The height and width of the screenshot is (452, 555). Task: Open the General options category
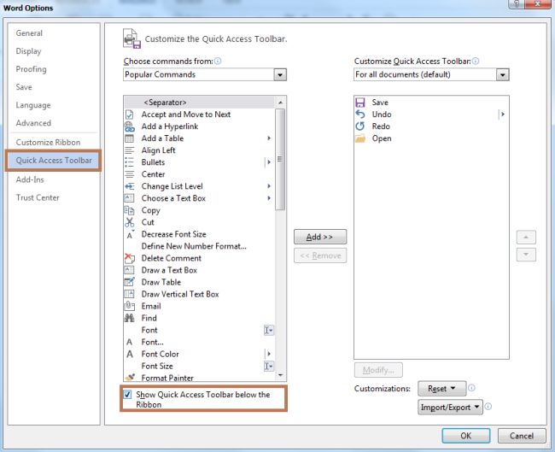[29, 33]
